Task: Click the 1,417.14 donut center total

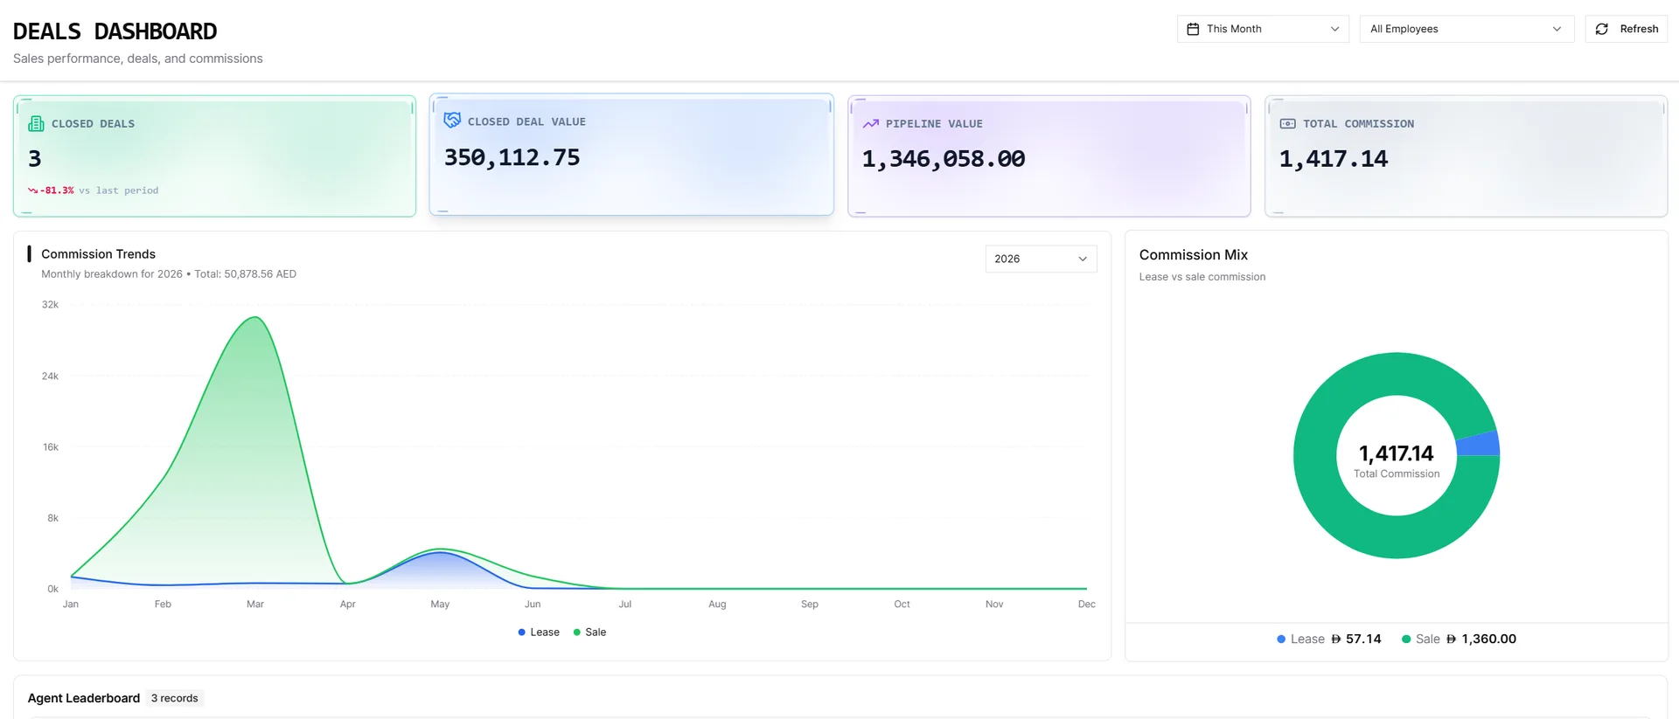Action: coord(1397,453)
